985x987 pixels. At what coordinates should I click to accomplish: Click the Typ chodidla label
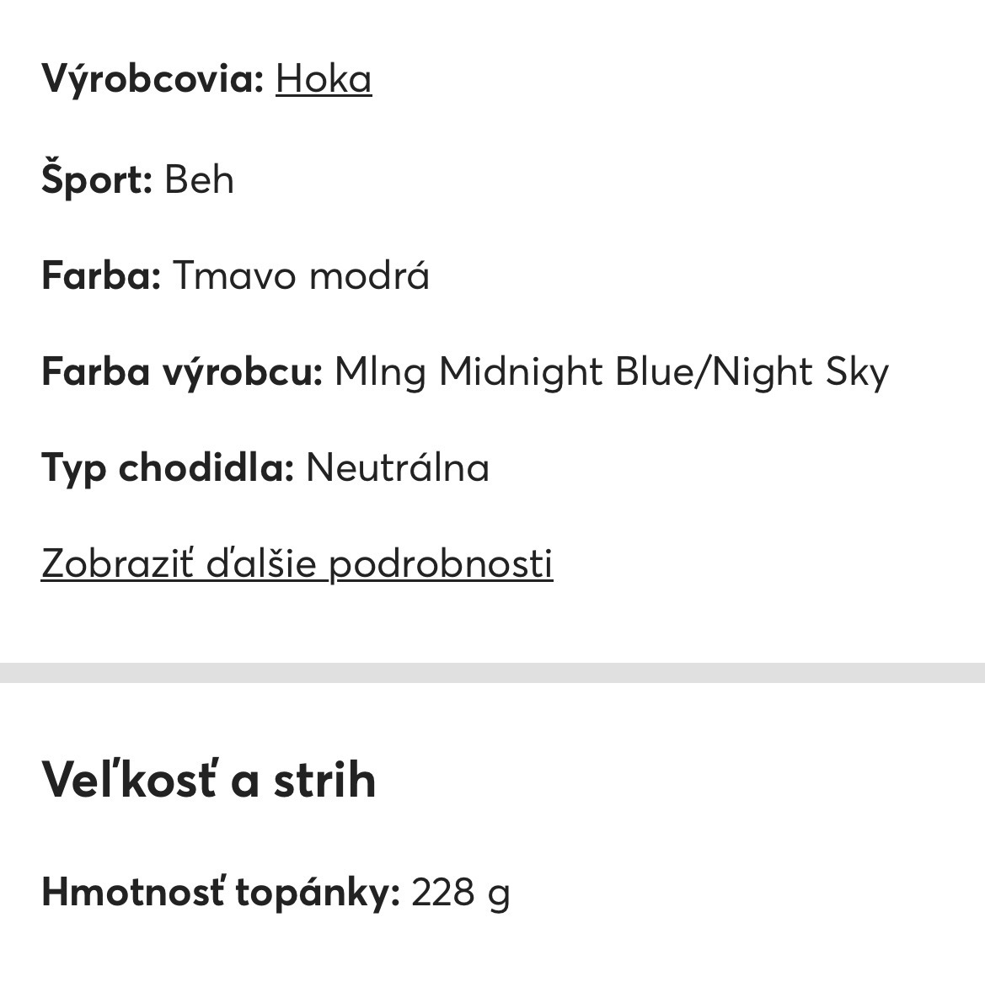coord(167,467)
